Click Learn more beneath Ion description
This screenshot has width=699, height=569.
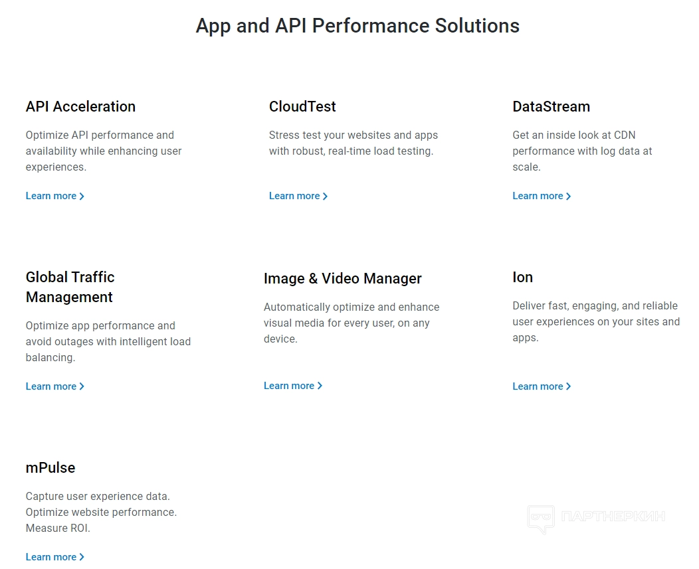point(538,386)
